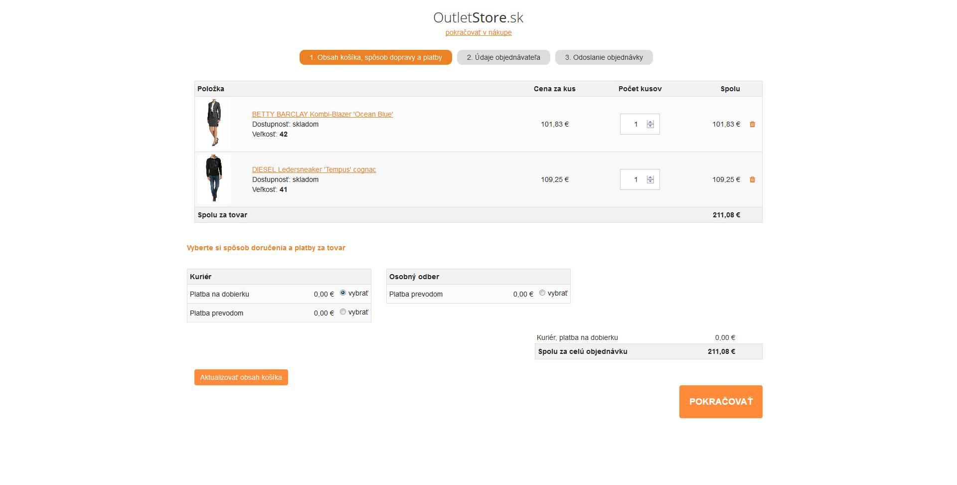
Task: Click the 101,83 € unit price
Action: [x=555, y=124]
